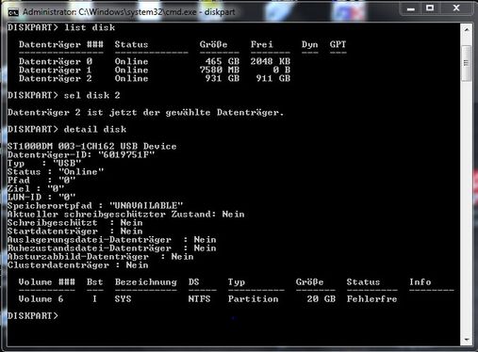Click the '2048 KB' free value
The height and width of the screenshot is (352, 478).
(x=271, y=61)
